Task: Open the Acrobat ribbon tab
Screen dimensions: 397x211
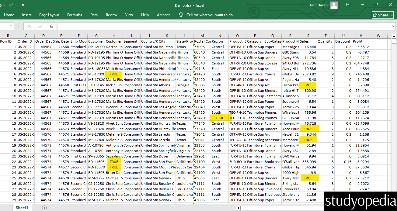Action: [163, 15]
